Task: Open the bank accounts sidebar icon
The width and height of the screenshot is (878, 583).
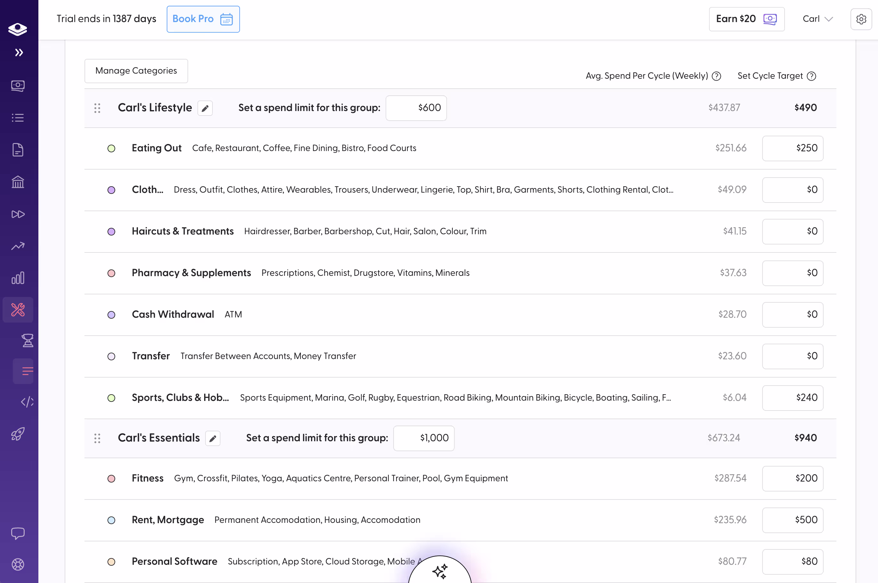Action: point(18,182)
